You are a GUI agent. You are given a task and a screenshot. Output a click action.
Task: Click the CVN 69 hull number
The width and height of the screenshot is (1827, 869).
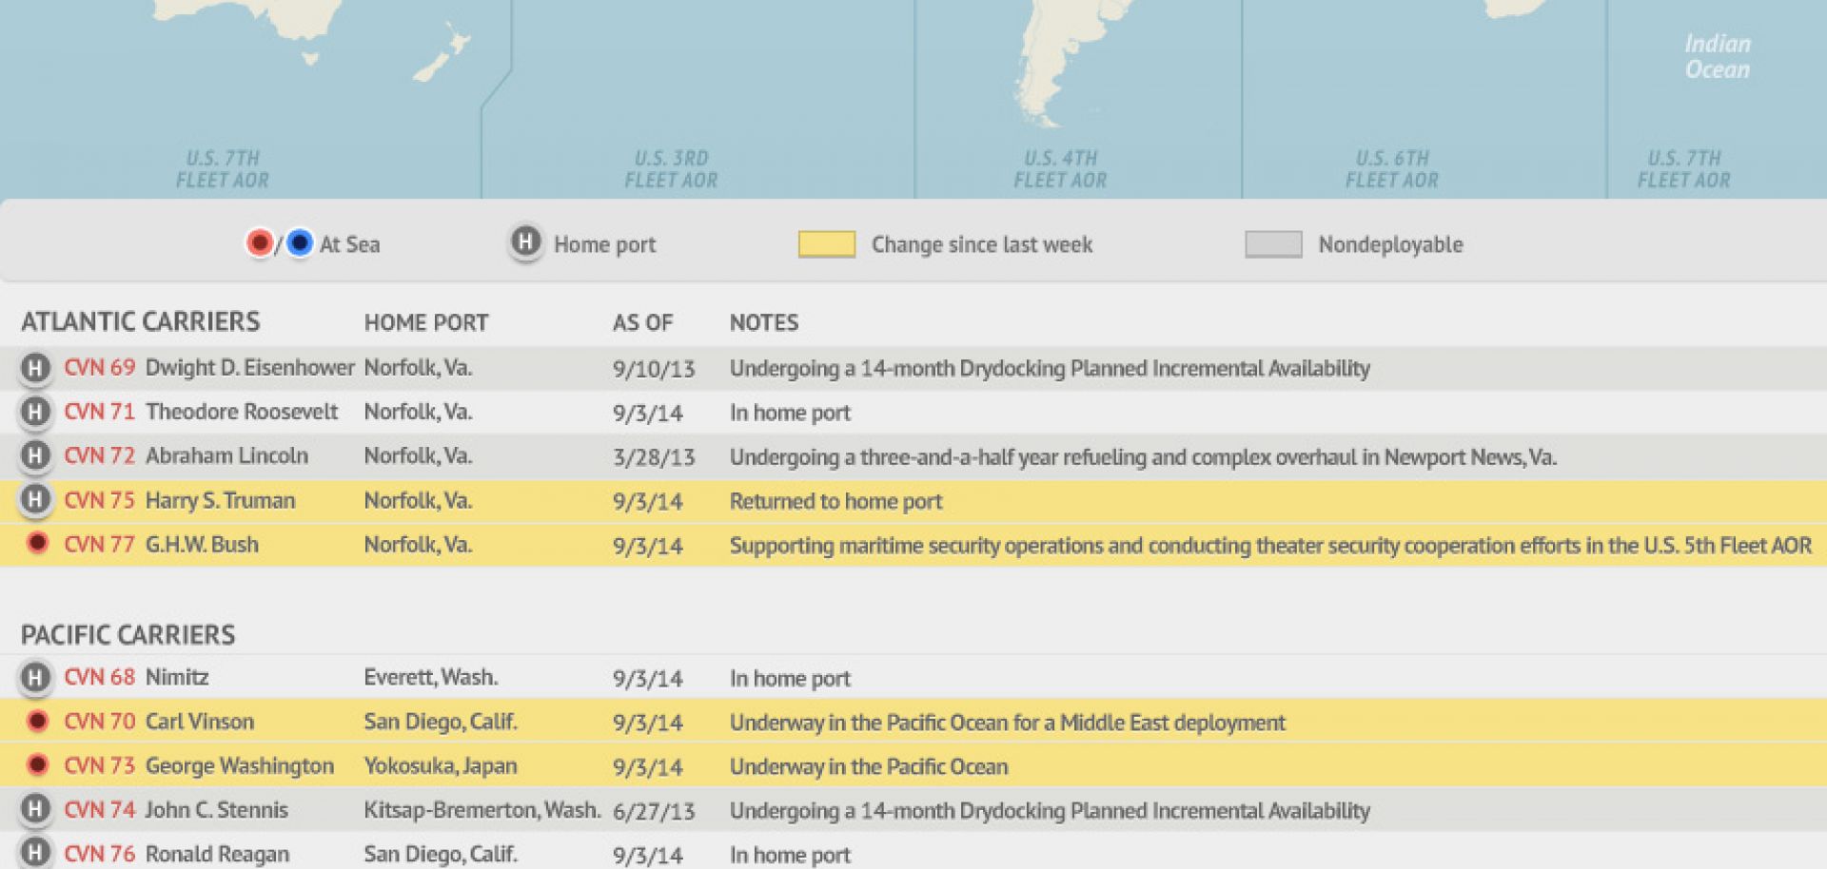click(x=100, y=367)
